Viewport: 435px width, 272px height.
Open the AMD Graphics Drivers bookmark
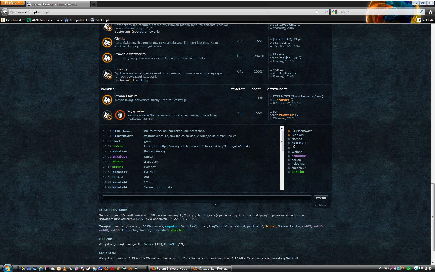point(45,20)
